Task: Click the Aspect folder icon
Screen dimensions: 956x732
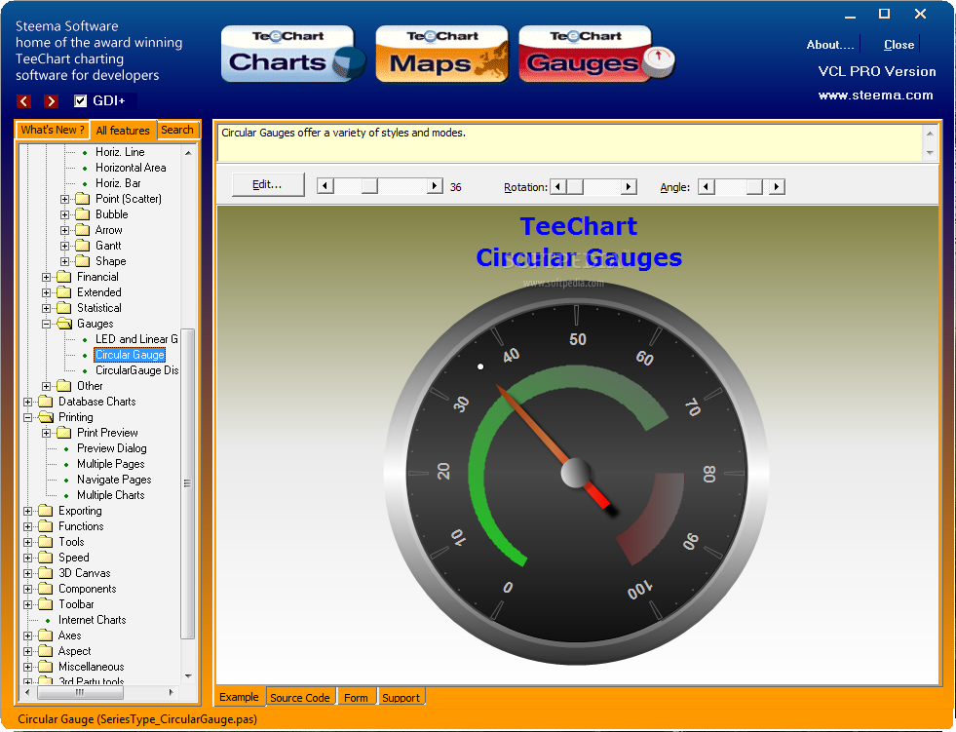Action: click(46, 651)
